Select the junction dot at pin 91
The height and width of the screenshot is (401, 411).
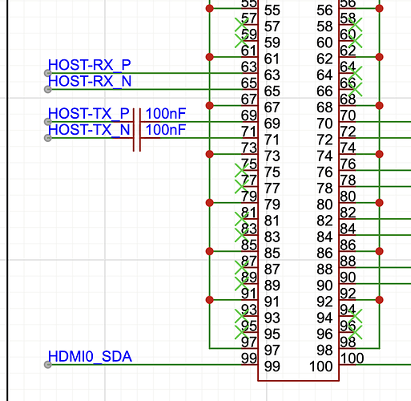pyautogui.click(x=210, y=300)
